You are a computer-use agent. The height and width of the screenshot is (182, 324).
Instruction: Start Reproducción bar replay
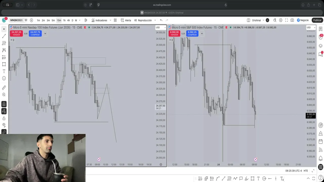tap(143, 20)
